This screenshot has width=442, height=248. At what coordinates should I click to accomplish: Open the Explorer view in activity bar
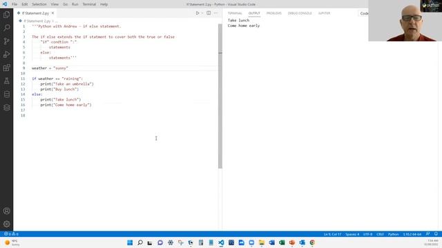pos(6,14)
